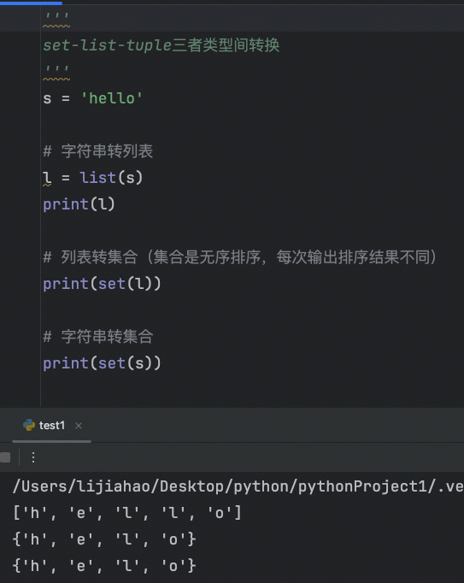Select the test1 run tab

tap(52, 426)
